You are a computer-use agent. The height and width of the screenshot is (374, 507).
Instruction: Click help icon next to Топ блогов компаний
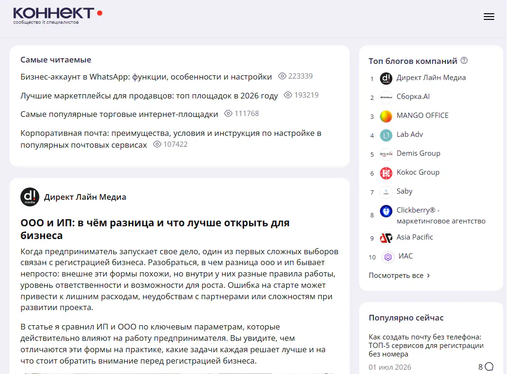point(464,61)
